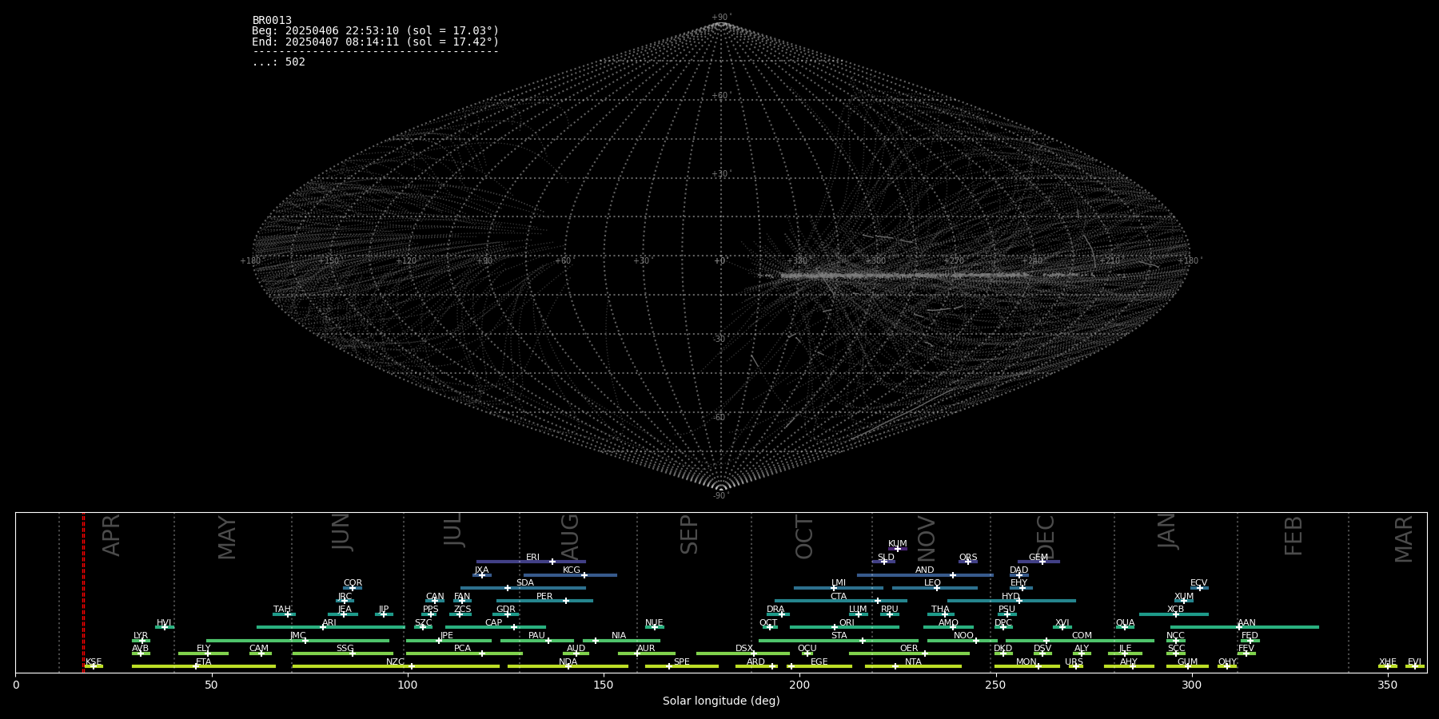Screen dimensions: 1439x719
Task: Select the MAY month label
Action: 227,538
